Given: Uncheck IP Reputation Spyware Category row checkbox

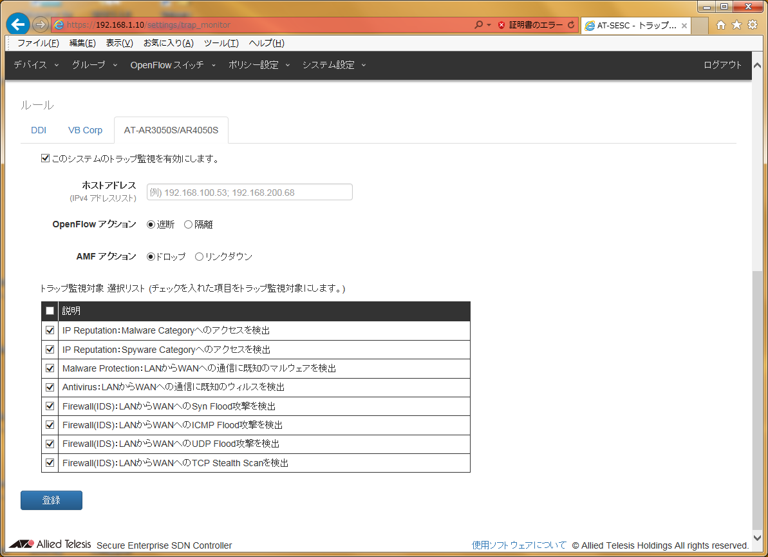Looking at the screenshot, I should coord(50,349).
